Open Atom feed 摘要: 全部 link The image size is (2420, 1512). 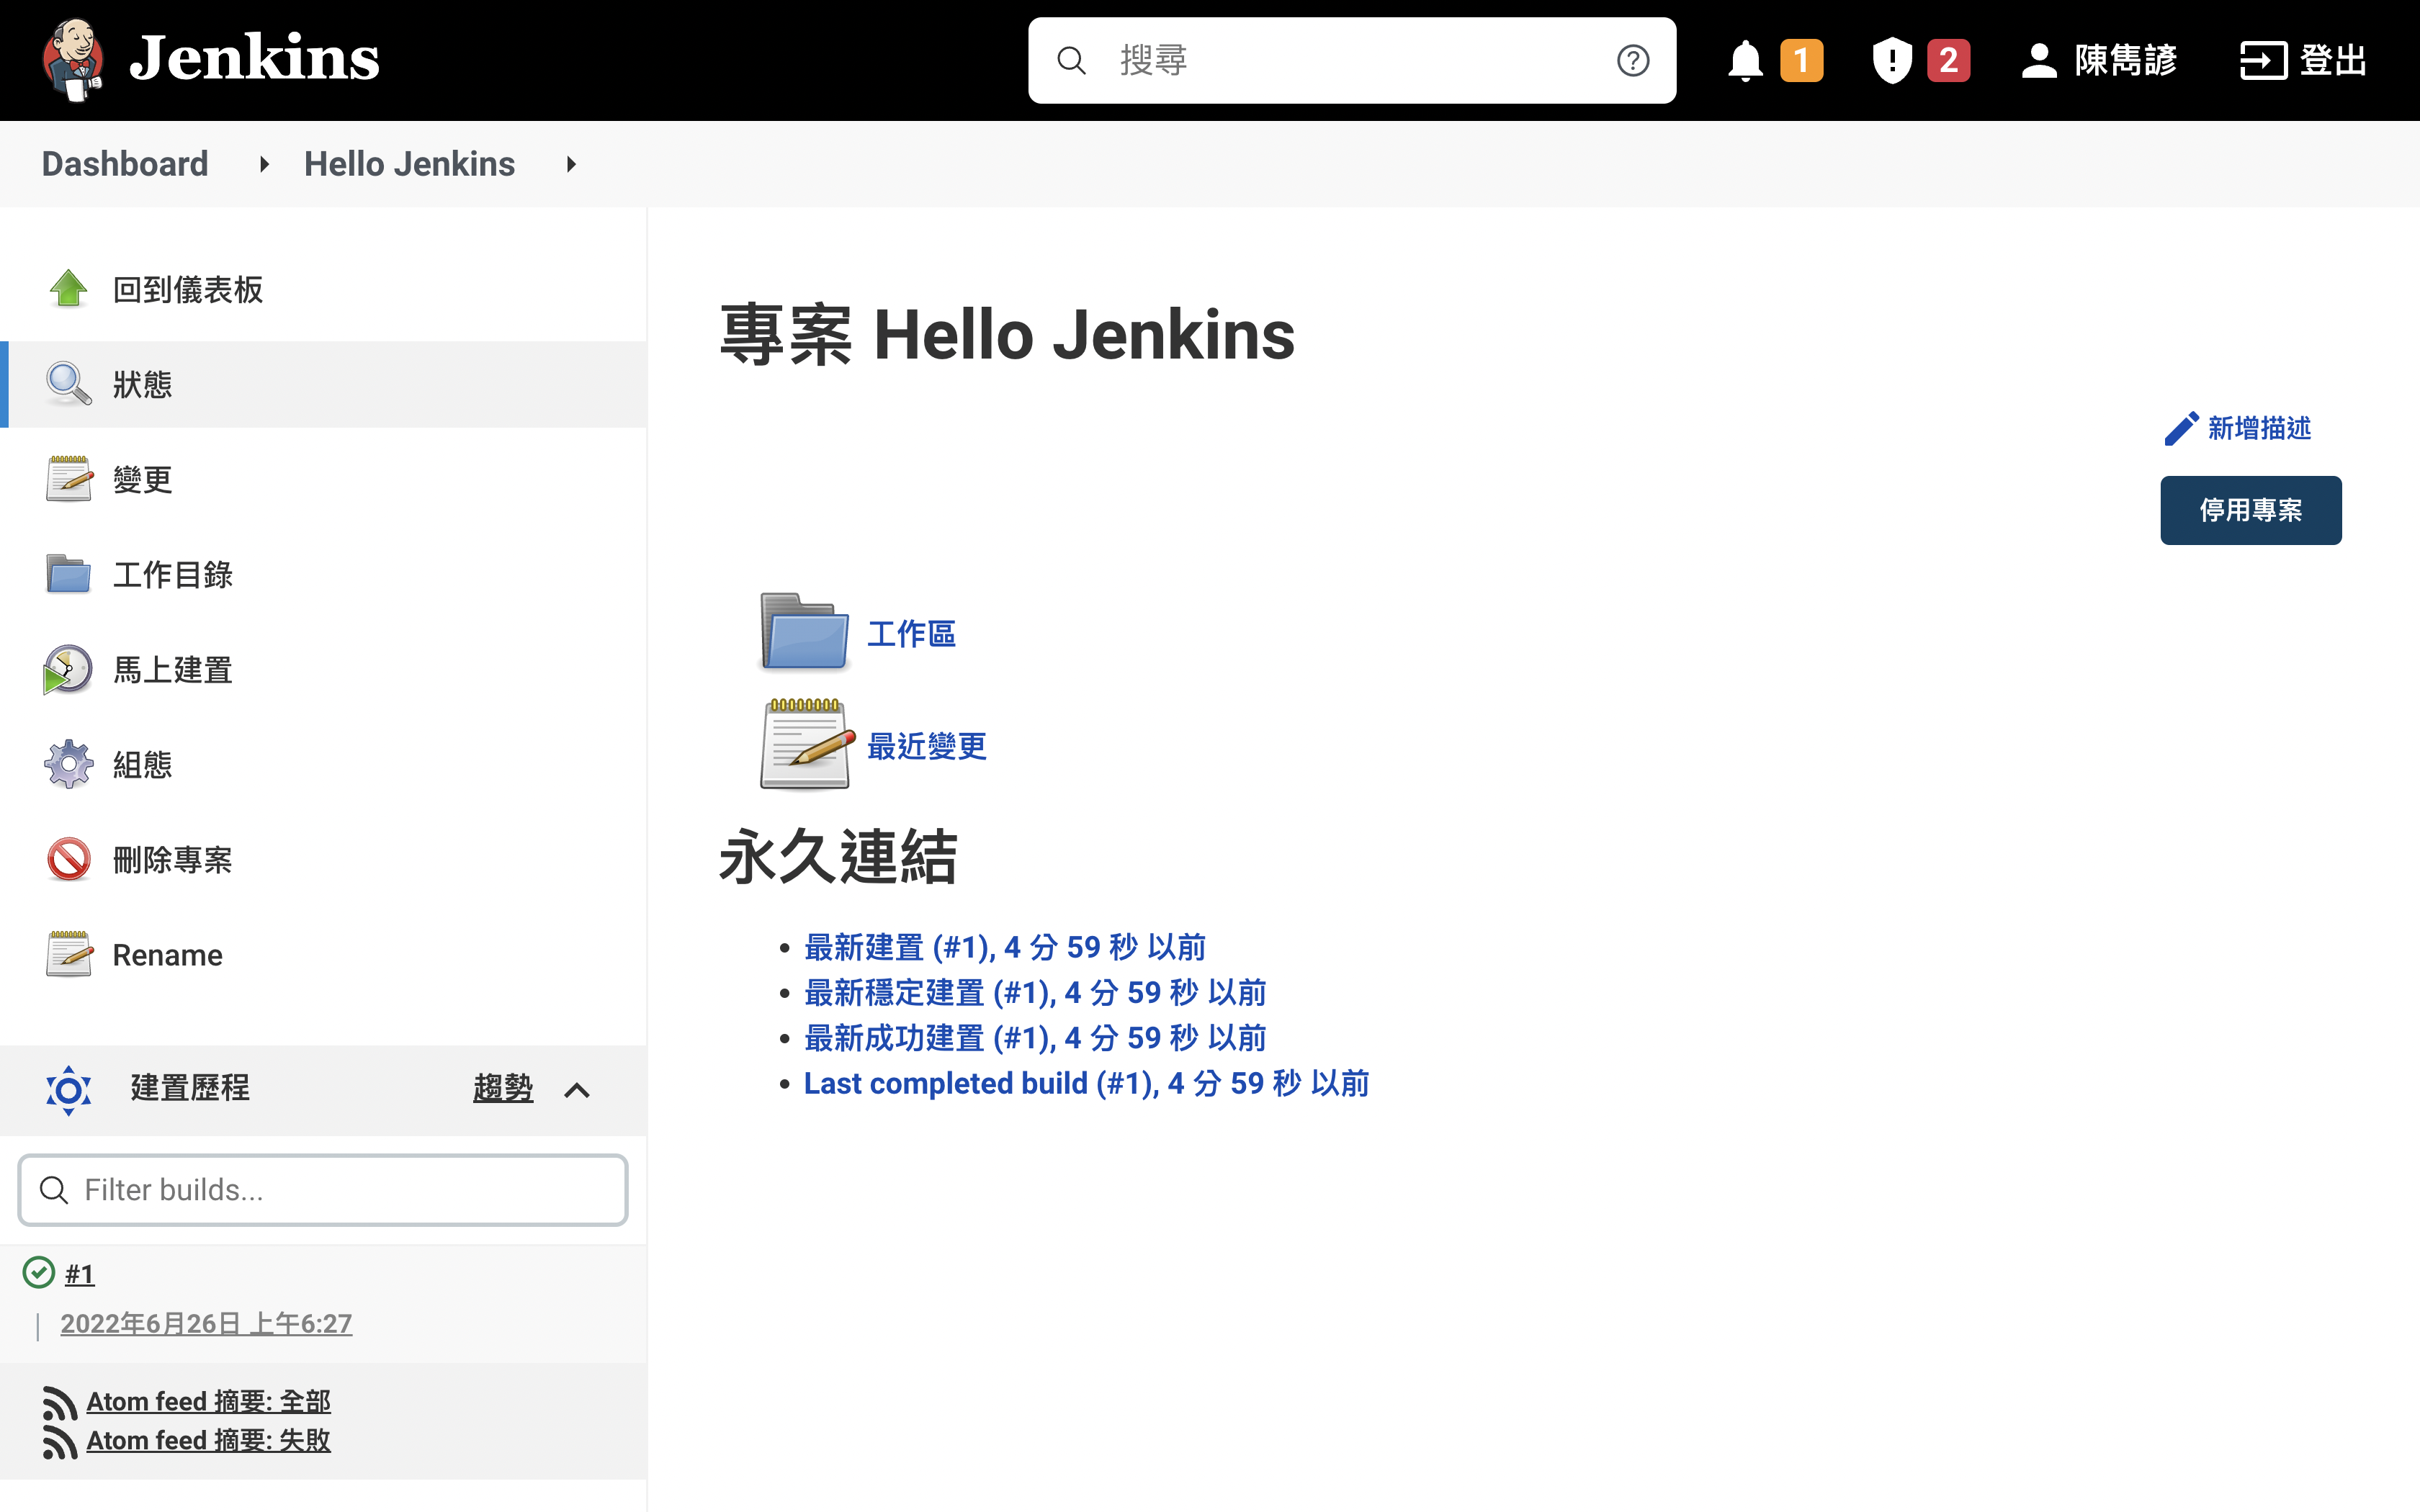point(208,1402)
